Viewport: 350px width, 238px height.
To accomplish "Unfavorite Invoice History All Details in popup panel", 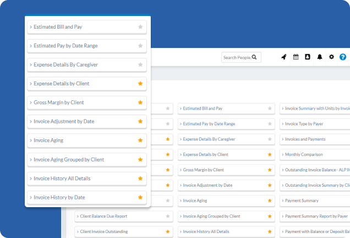I will coord(140,178).
